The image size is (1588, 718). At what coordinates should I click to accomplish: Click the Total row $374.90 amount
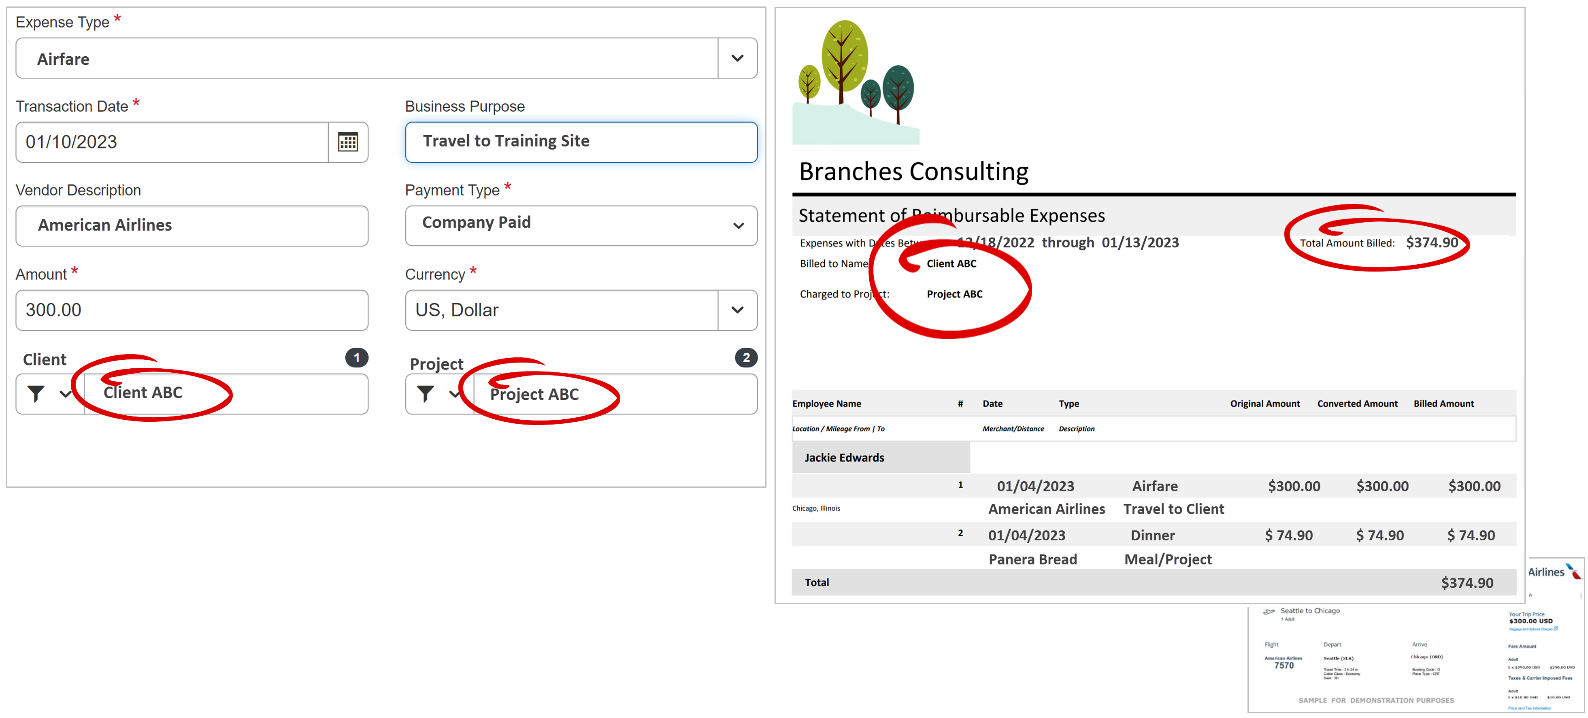(1467, 583)
